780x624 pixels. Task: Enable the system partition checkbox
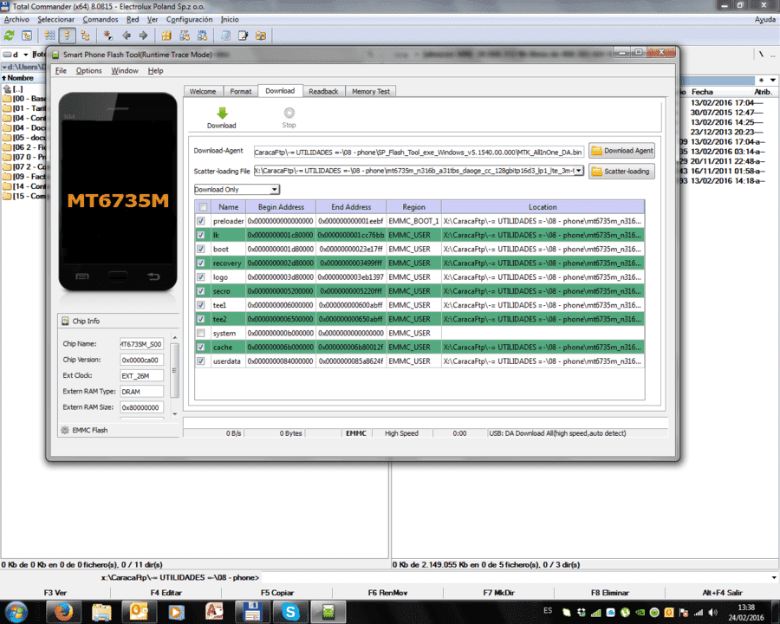click(201, 333)
